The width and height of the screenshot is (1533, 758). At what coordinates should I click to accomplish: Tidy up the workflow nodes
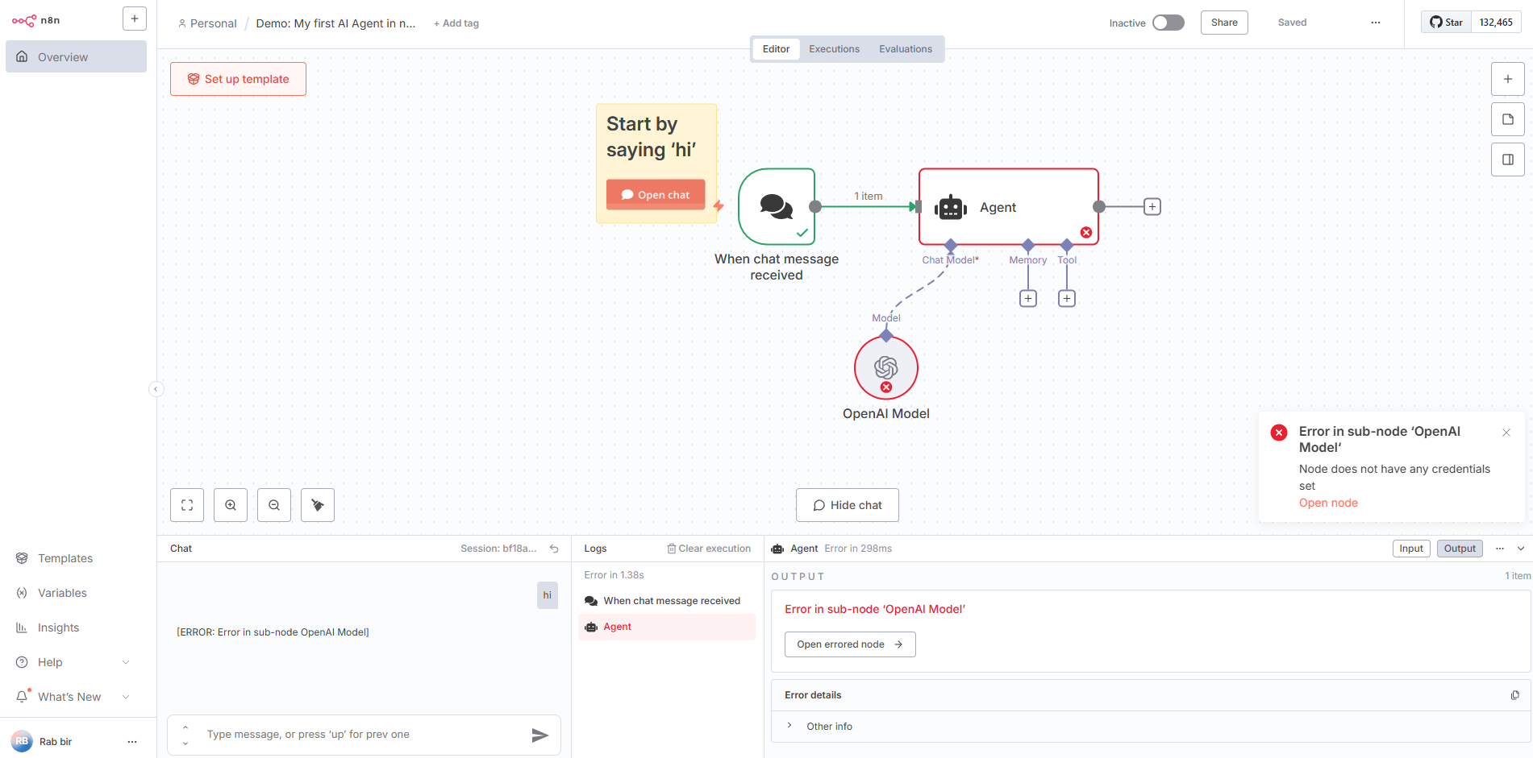tap(318, 505)
